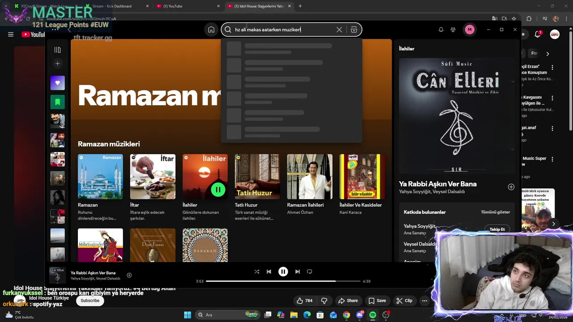Viewport: 573px width, 322px height.
Task: Open Windows Start menu
Action: 188,315
